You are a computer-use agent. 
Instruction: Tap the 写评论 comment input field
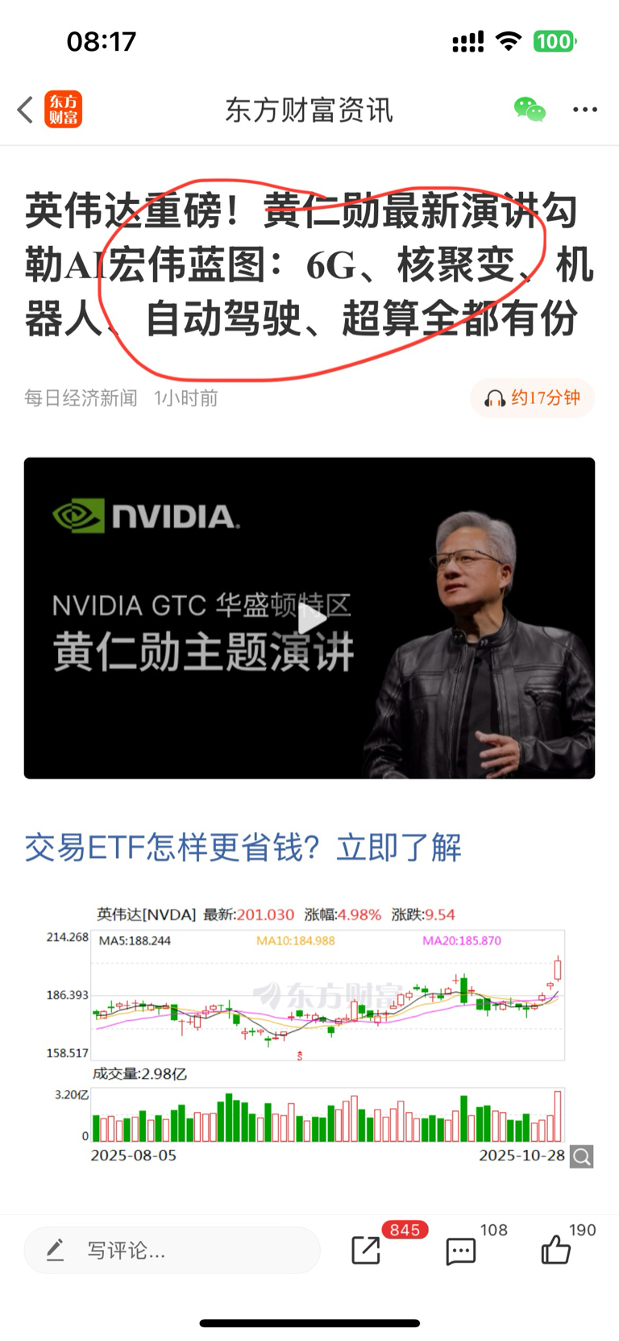[172, 1251]
